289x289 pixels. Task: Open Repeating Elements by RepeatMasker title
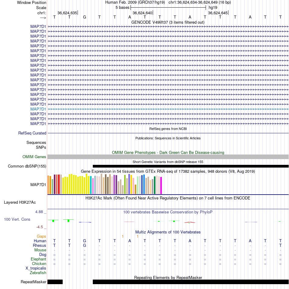coord(168,277)
